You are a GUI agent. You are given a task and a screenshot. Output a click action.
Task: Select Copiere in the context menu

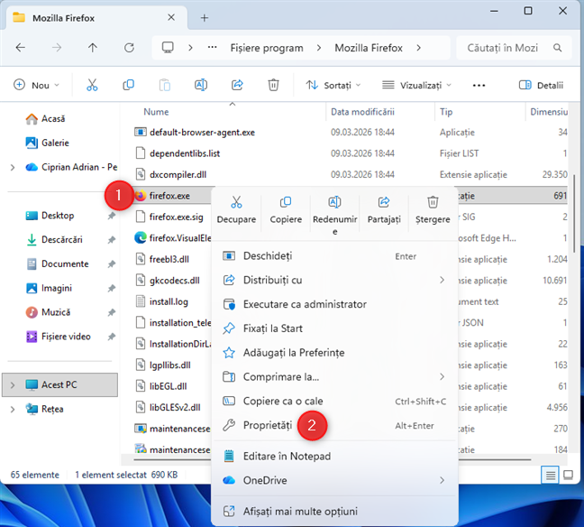pos(286,210)
